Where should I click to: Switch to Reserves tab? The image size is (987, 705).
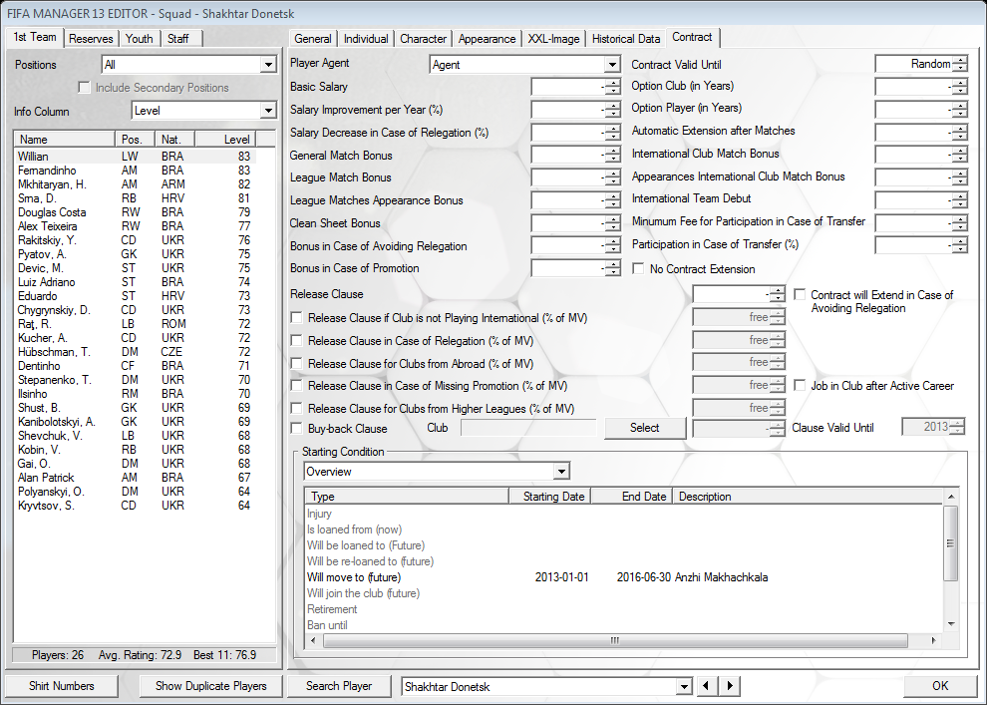[91, 39]
